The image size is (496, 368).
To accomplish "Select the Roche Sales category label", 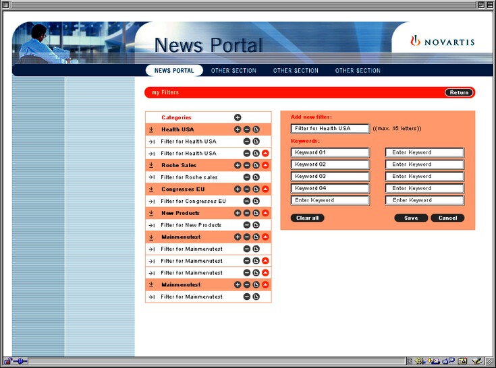I will click(x=179, y=165).
